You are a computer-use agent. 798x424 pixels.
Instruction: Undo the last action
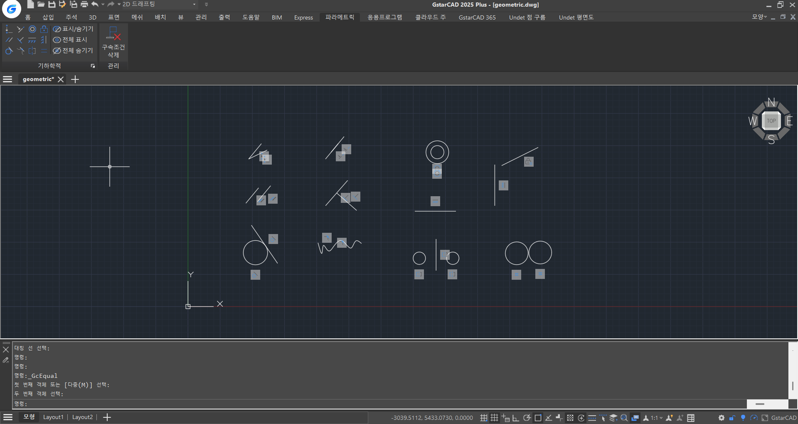coord(95,4)
